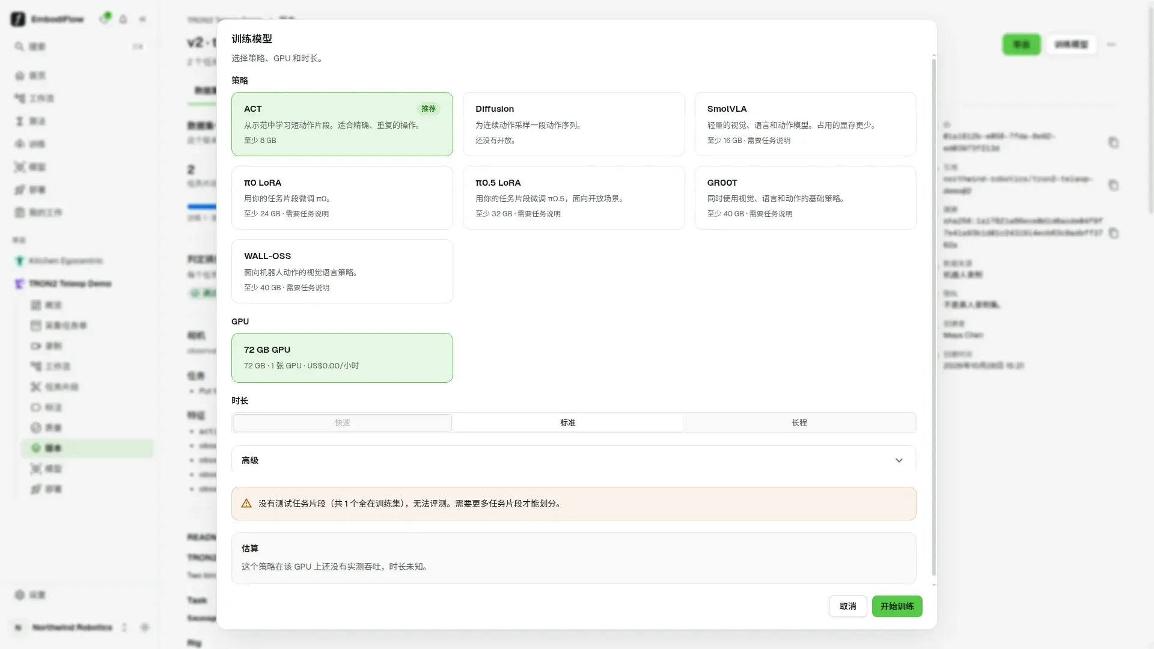Viewport: 1154px width, 649px height.
Task: Click the text 至少 16 GB · 需要任务说明
Action: tap(749, 141)
